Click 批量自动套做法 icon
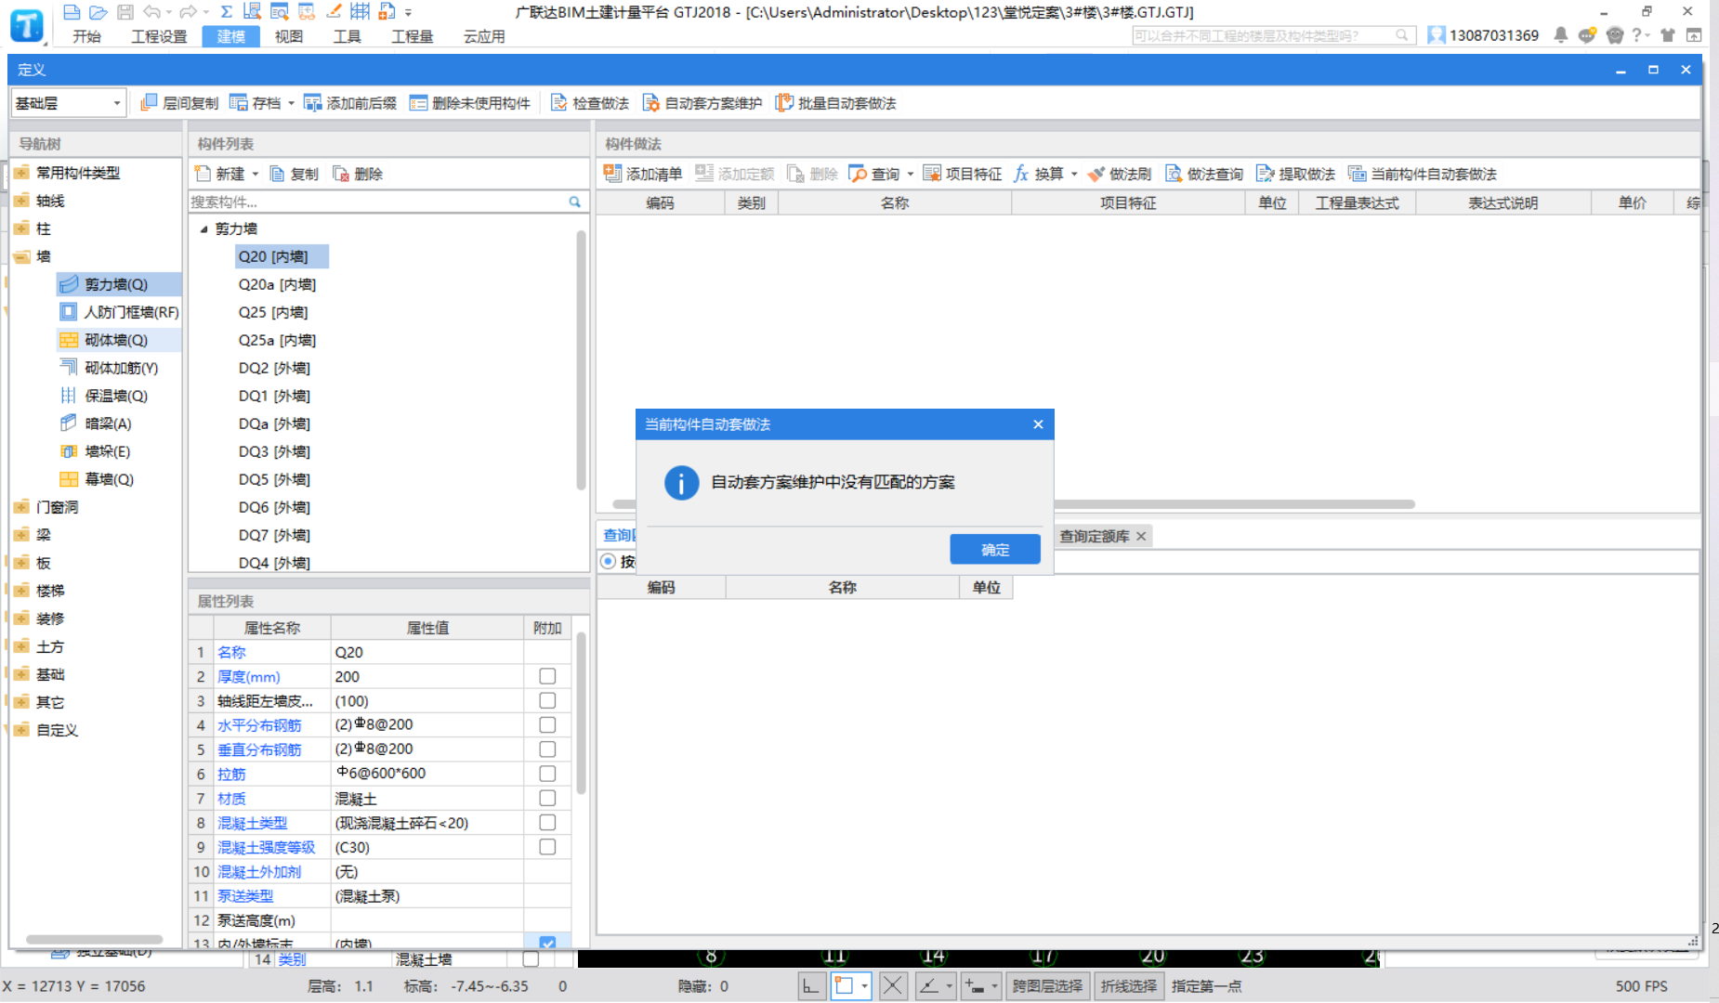Screen dimensions: 1719x1003 (784, 103)
